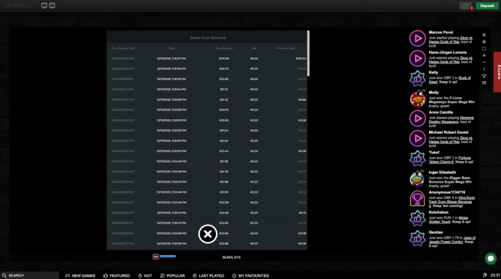501x279 pixels.
Task: Open the gift box rewards icon
Action: click(466, 6)
